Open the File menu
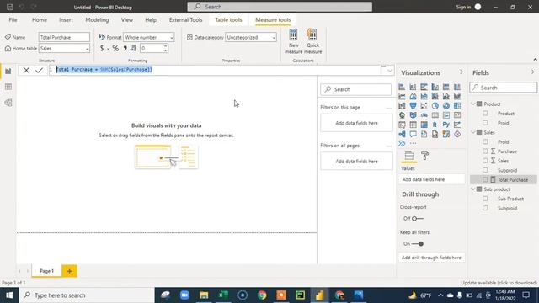539x303 pixels. (13, 20)
